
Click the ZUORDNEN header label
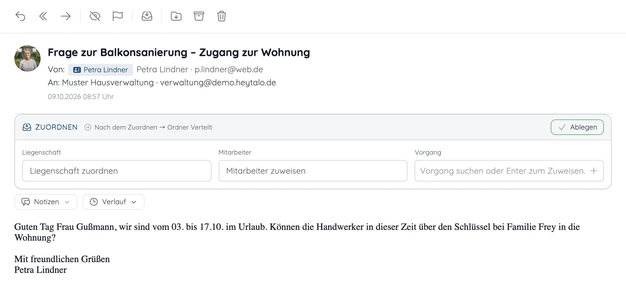tap(56, 127)
